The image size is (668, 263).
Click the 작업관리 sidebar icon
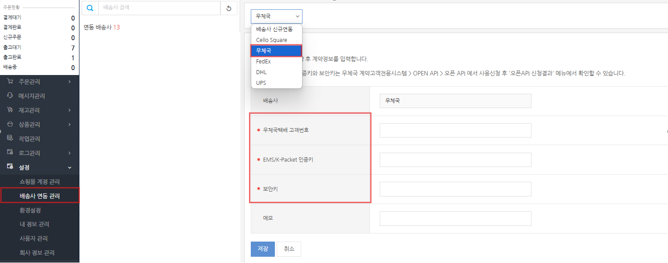tap(10, 138)
